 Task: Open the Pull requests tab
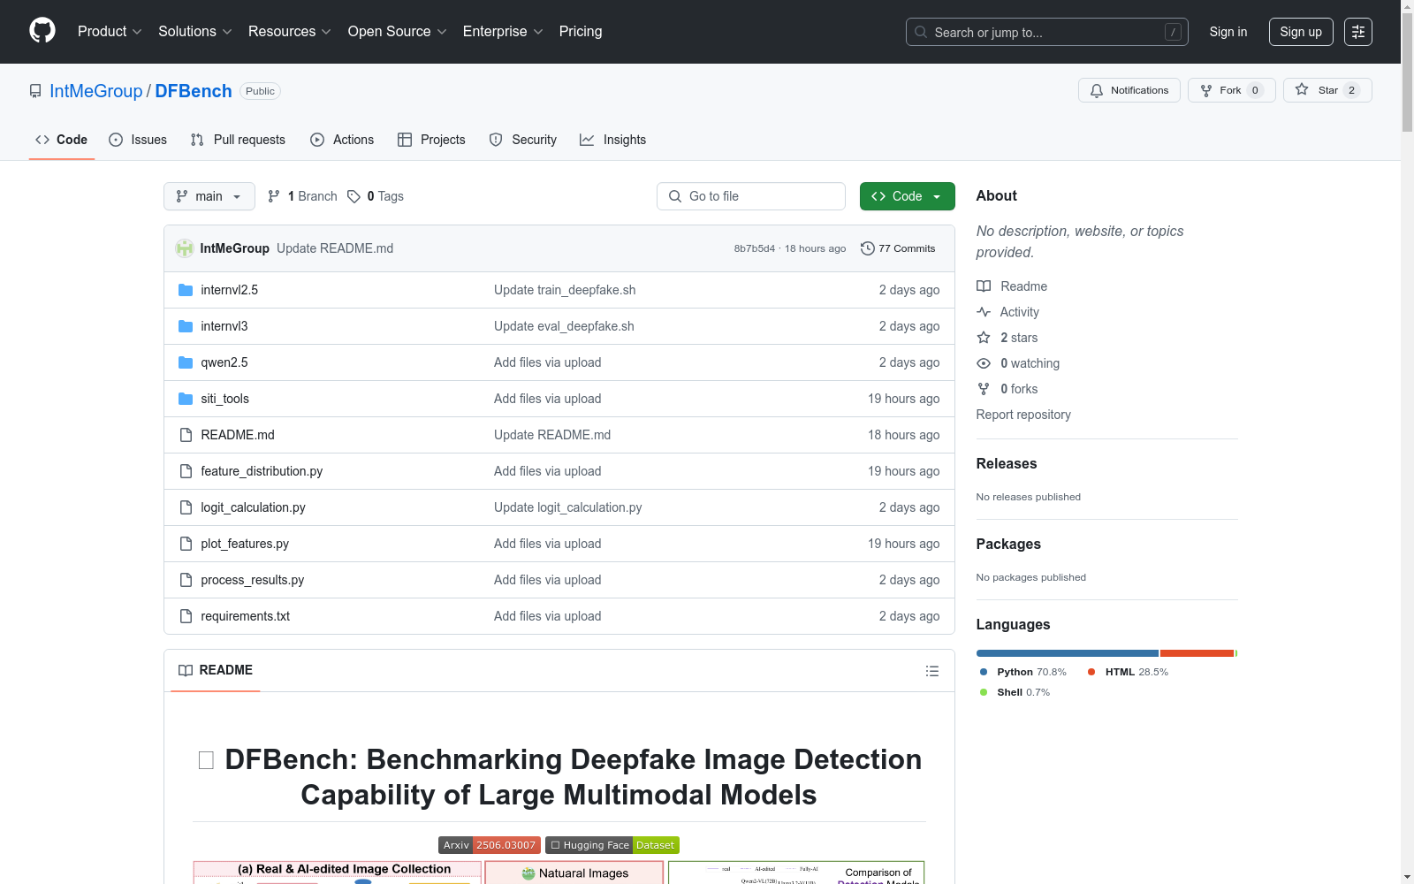[x=238, y=140]
